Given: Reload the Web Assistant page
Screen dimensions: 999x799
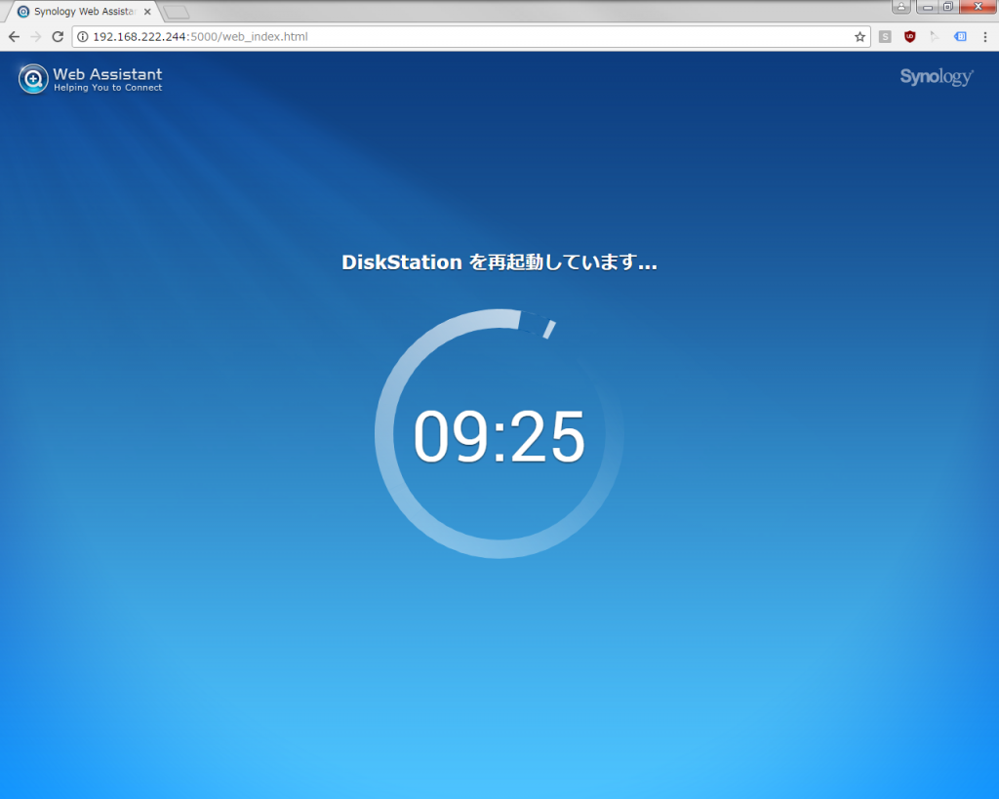Looking at the screenshot, I should (58, 37).
